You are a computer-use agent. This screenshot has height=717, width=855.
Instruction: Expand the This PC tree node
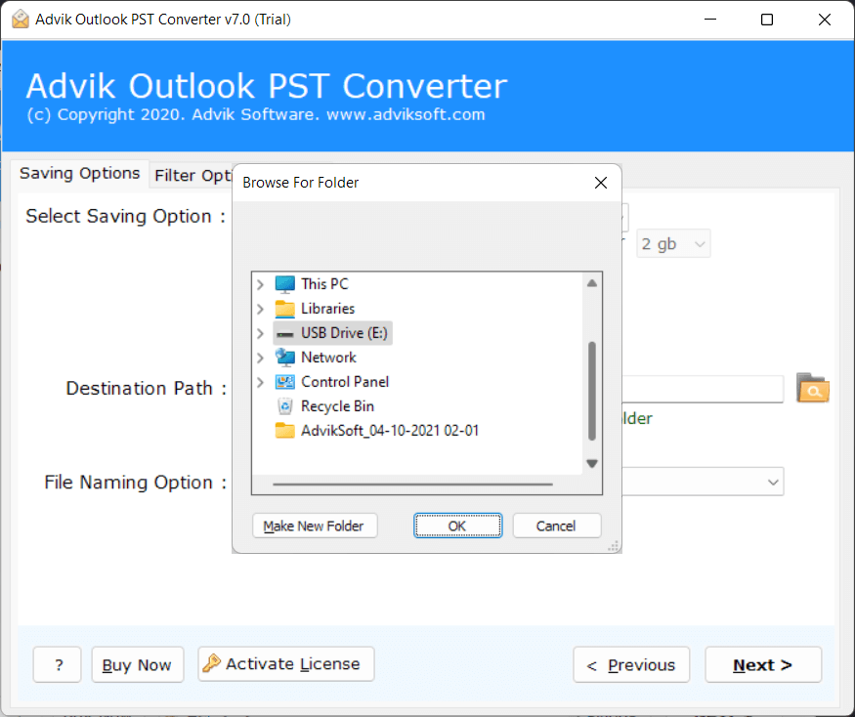260,284
